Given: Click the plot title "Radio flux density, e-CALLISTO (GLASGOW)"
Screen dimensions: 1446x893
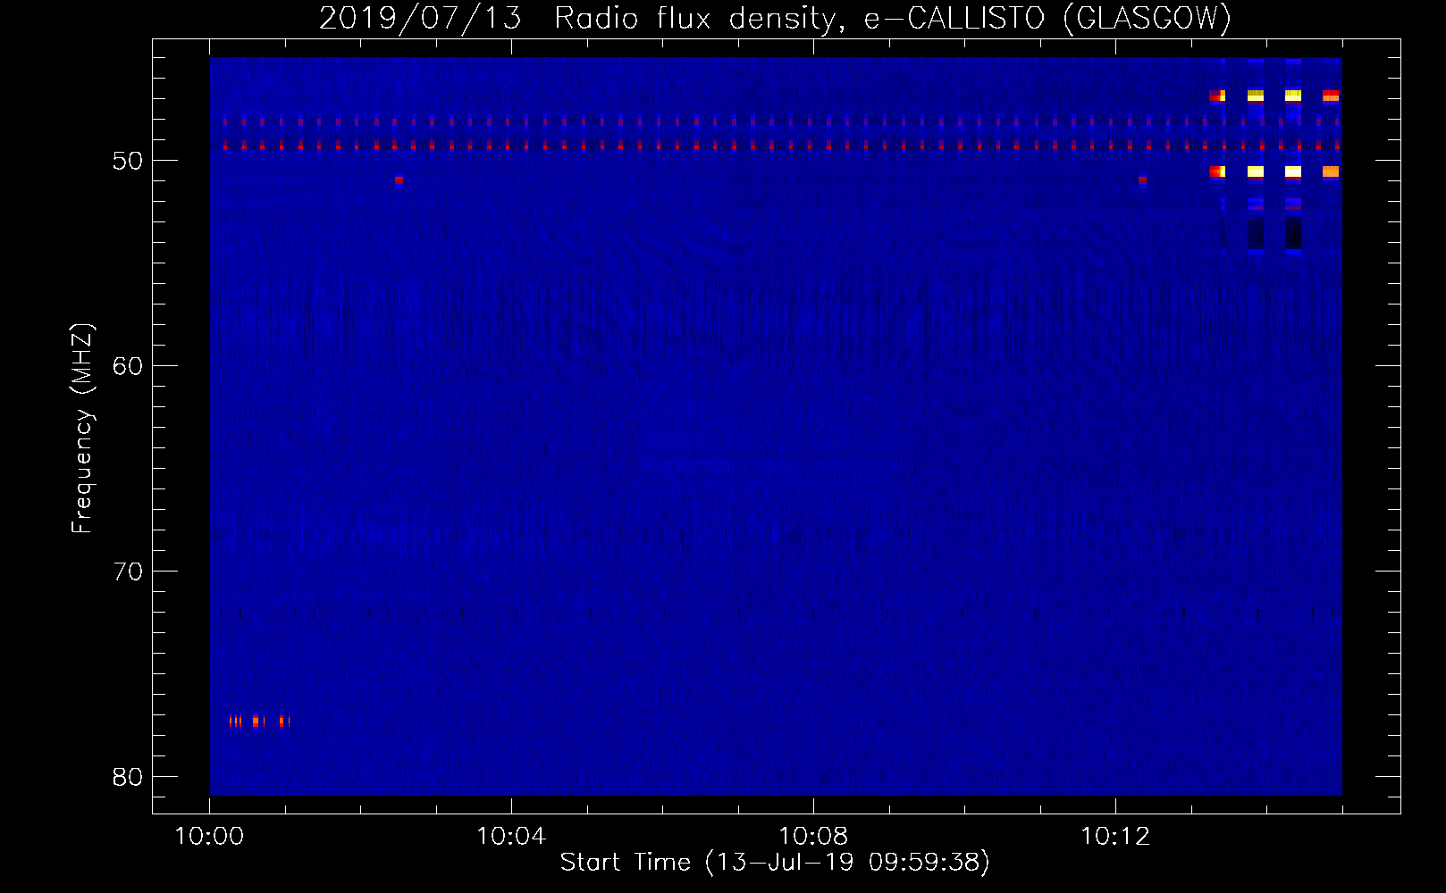Looking at the screenshot, I should click(x=893, y=18).
